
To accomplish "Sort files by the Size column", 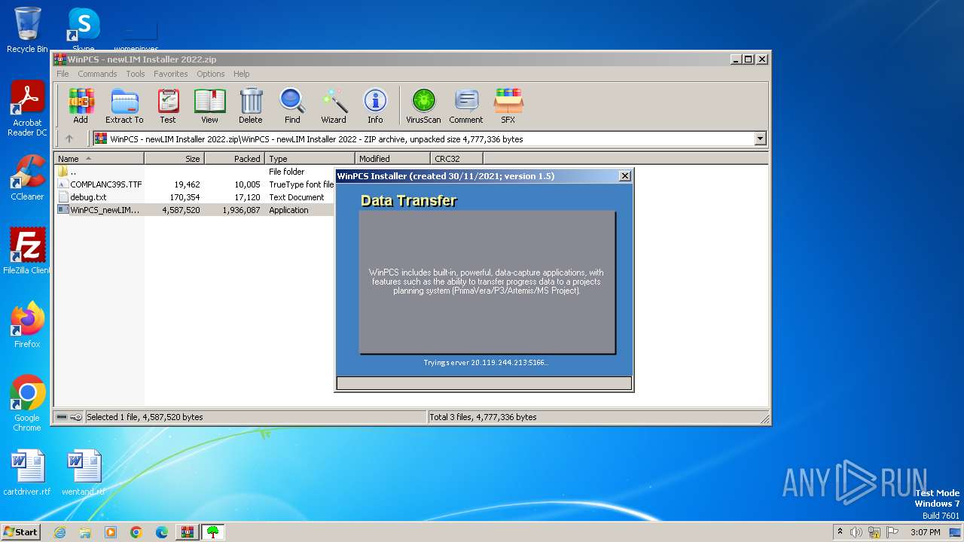I will pyautogui.click(x=174, y=159).
